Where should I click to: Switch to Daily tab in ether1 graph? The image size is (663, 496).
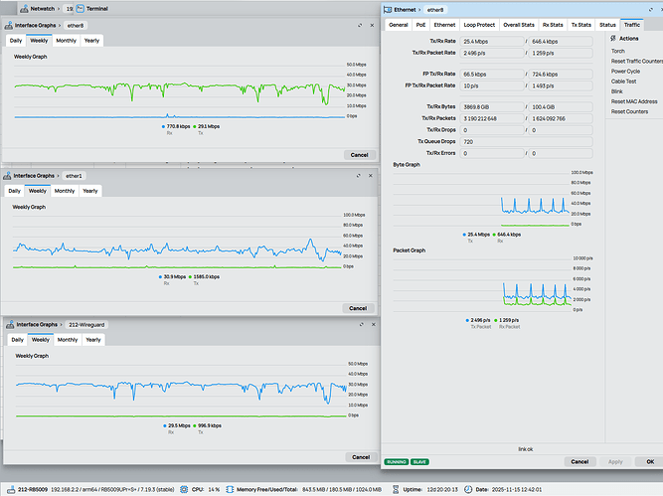(x=15, y=190)
